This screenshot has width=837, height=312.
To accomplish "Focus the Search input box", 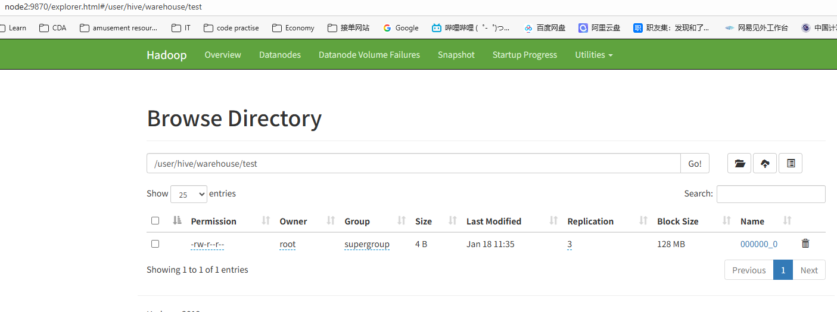I will point(771,194).
